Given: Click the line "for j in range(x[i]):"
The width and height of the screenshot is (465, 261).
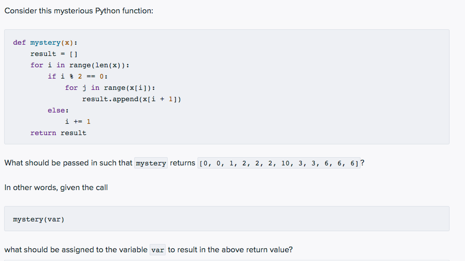Looking at the screenshot, I should pos(110,88).
